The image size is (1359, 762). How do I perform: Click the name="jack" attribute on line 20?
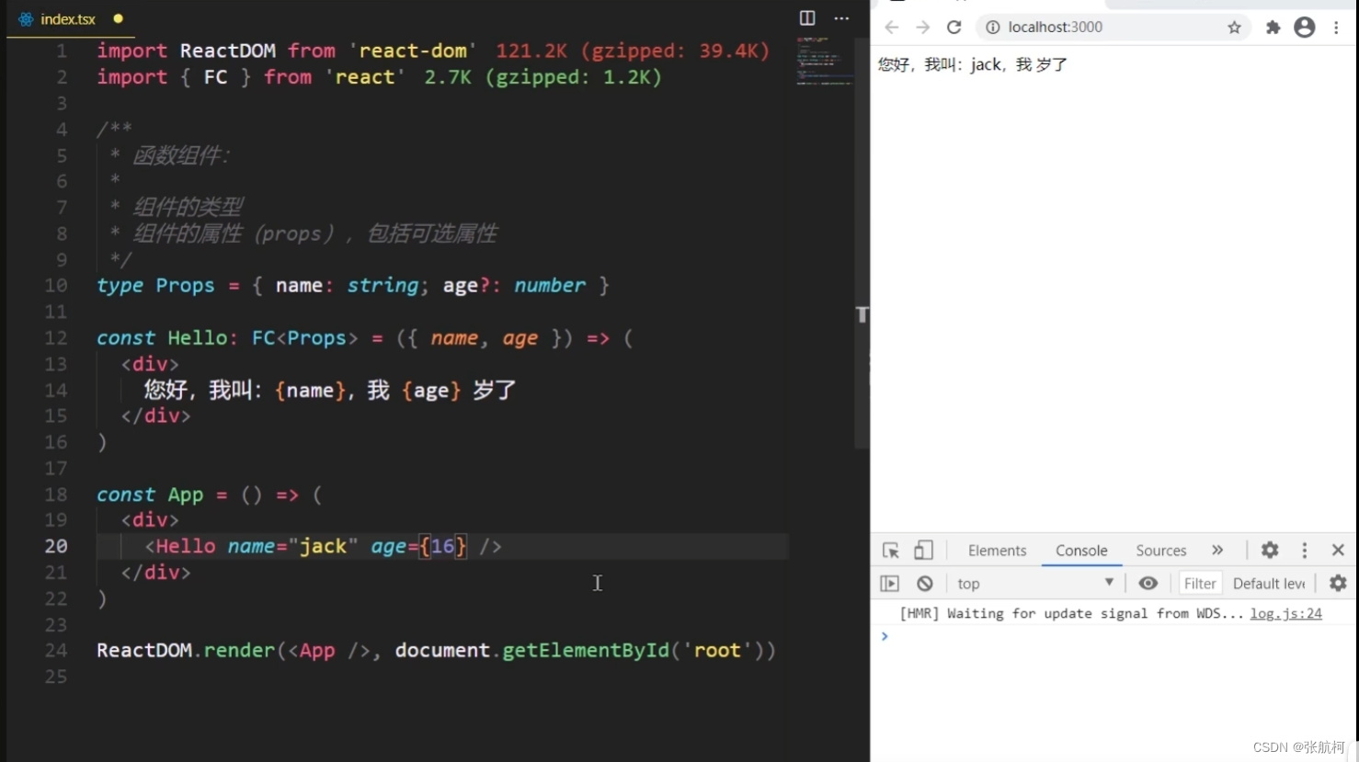(x=292, y=547)
